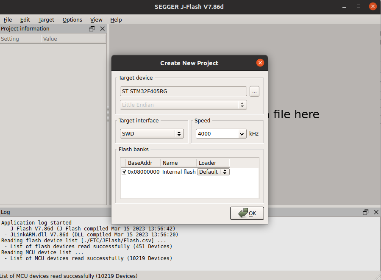Select the 0x08000000 base address cell
Screen dimensions: 381x280
point(143,172)
